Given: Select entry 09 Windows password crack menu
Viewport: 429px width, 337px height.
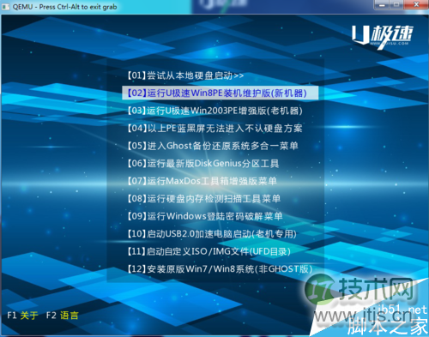Looking at the screenshot, I should click(x=205, y=216).
